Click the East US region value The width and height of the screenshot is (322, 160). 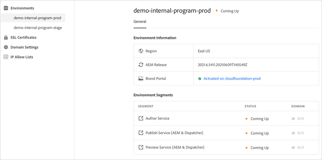204,51
